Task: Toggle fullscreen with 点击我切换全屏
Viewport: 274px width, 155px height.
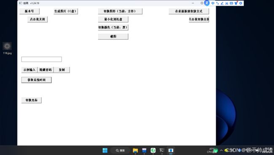Action: point(199,19)
